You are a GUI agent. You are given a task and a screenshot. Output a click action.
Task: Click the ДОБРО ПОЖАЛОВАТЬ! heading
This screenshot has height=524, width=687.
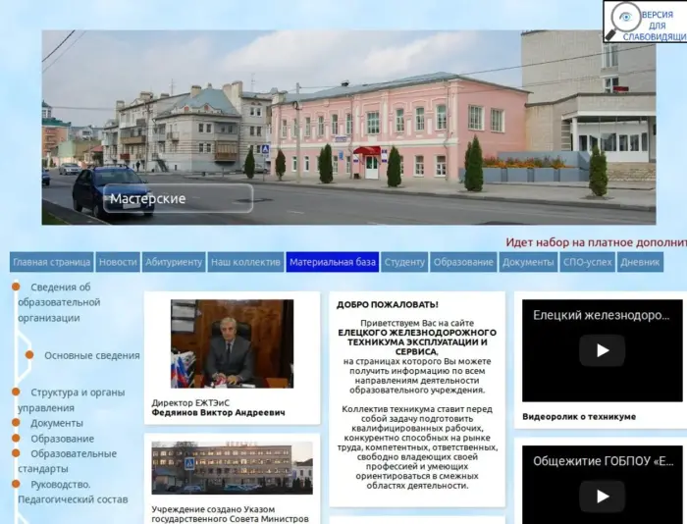click(388, 304)
